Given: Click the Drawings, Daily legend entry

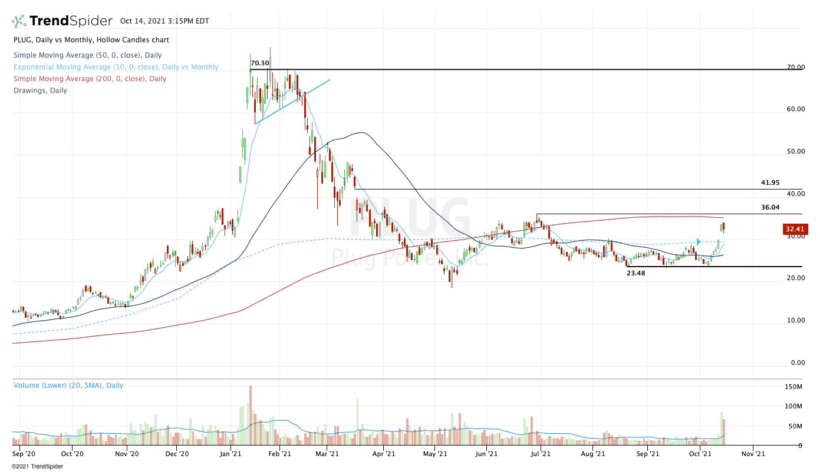Looking at the screenshot, I should click(39, 91).
